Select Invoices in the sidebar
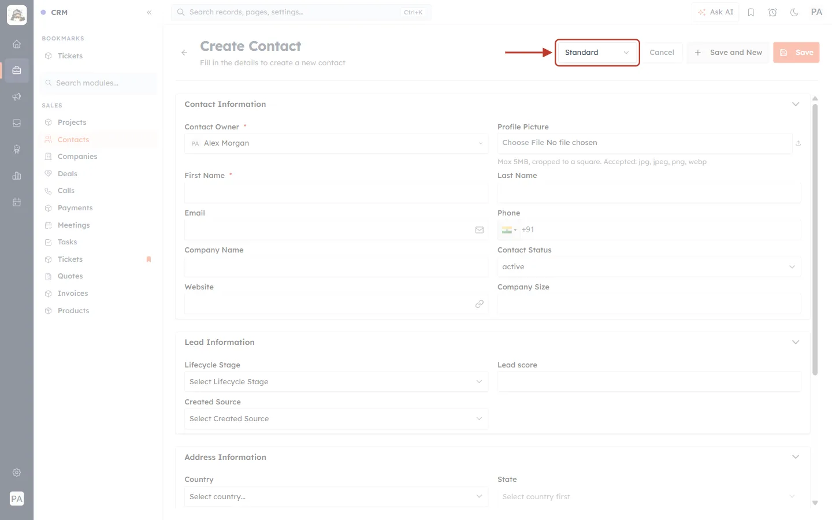This screenshot has height=520, width=832. pos(73,294)
